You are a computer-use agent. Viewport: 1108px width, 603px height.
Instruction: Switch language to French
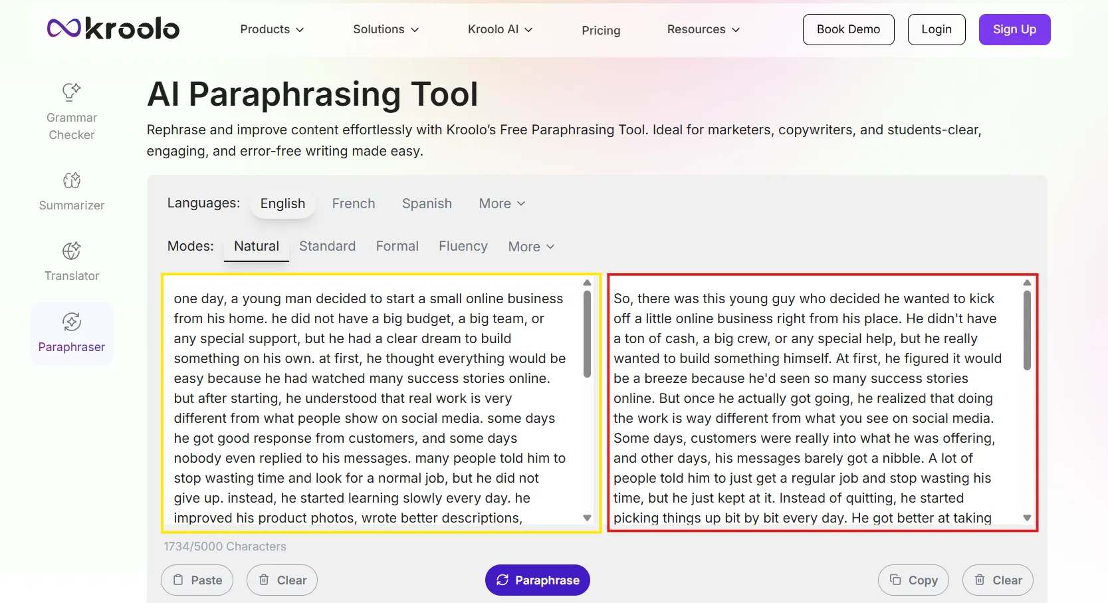354,203
